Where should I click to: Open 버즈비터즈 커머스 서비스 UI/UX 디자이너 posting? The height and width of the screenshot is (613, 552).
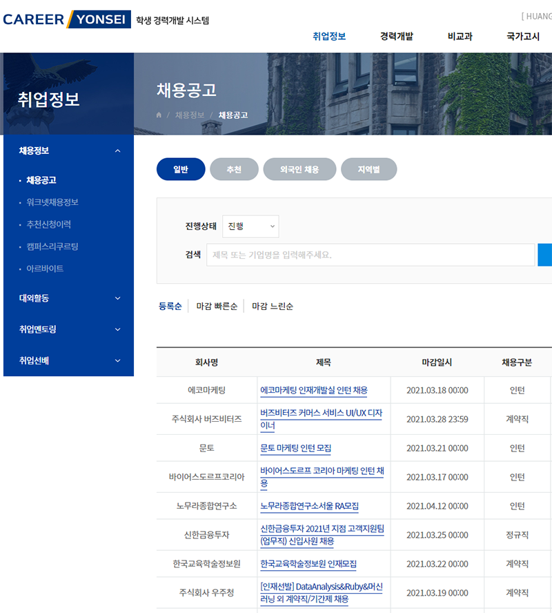pos(321,419)
